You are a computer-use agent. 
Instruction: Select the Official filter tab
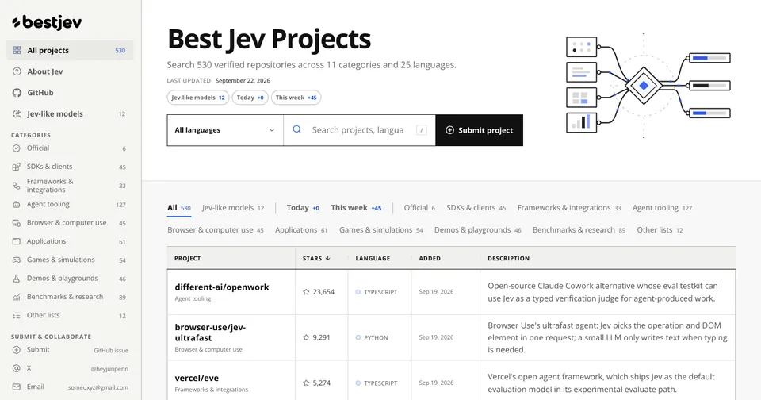(x=420, y=207)
